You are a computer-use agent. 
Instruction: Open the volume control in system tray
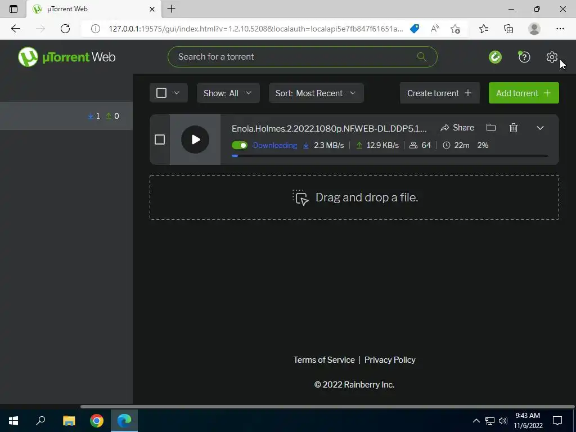click(503, 421)
